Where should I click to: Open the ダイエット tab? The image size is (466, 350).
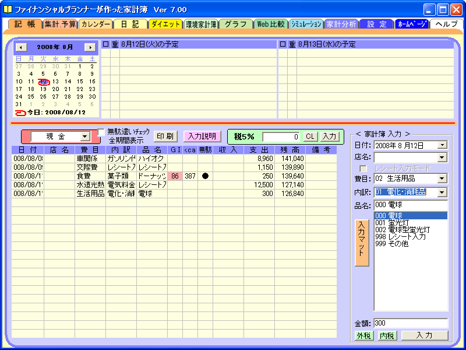click(x=166, y=24)
